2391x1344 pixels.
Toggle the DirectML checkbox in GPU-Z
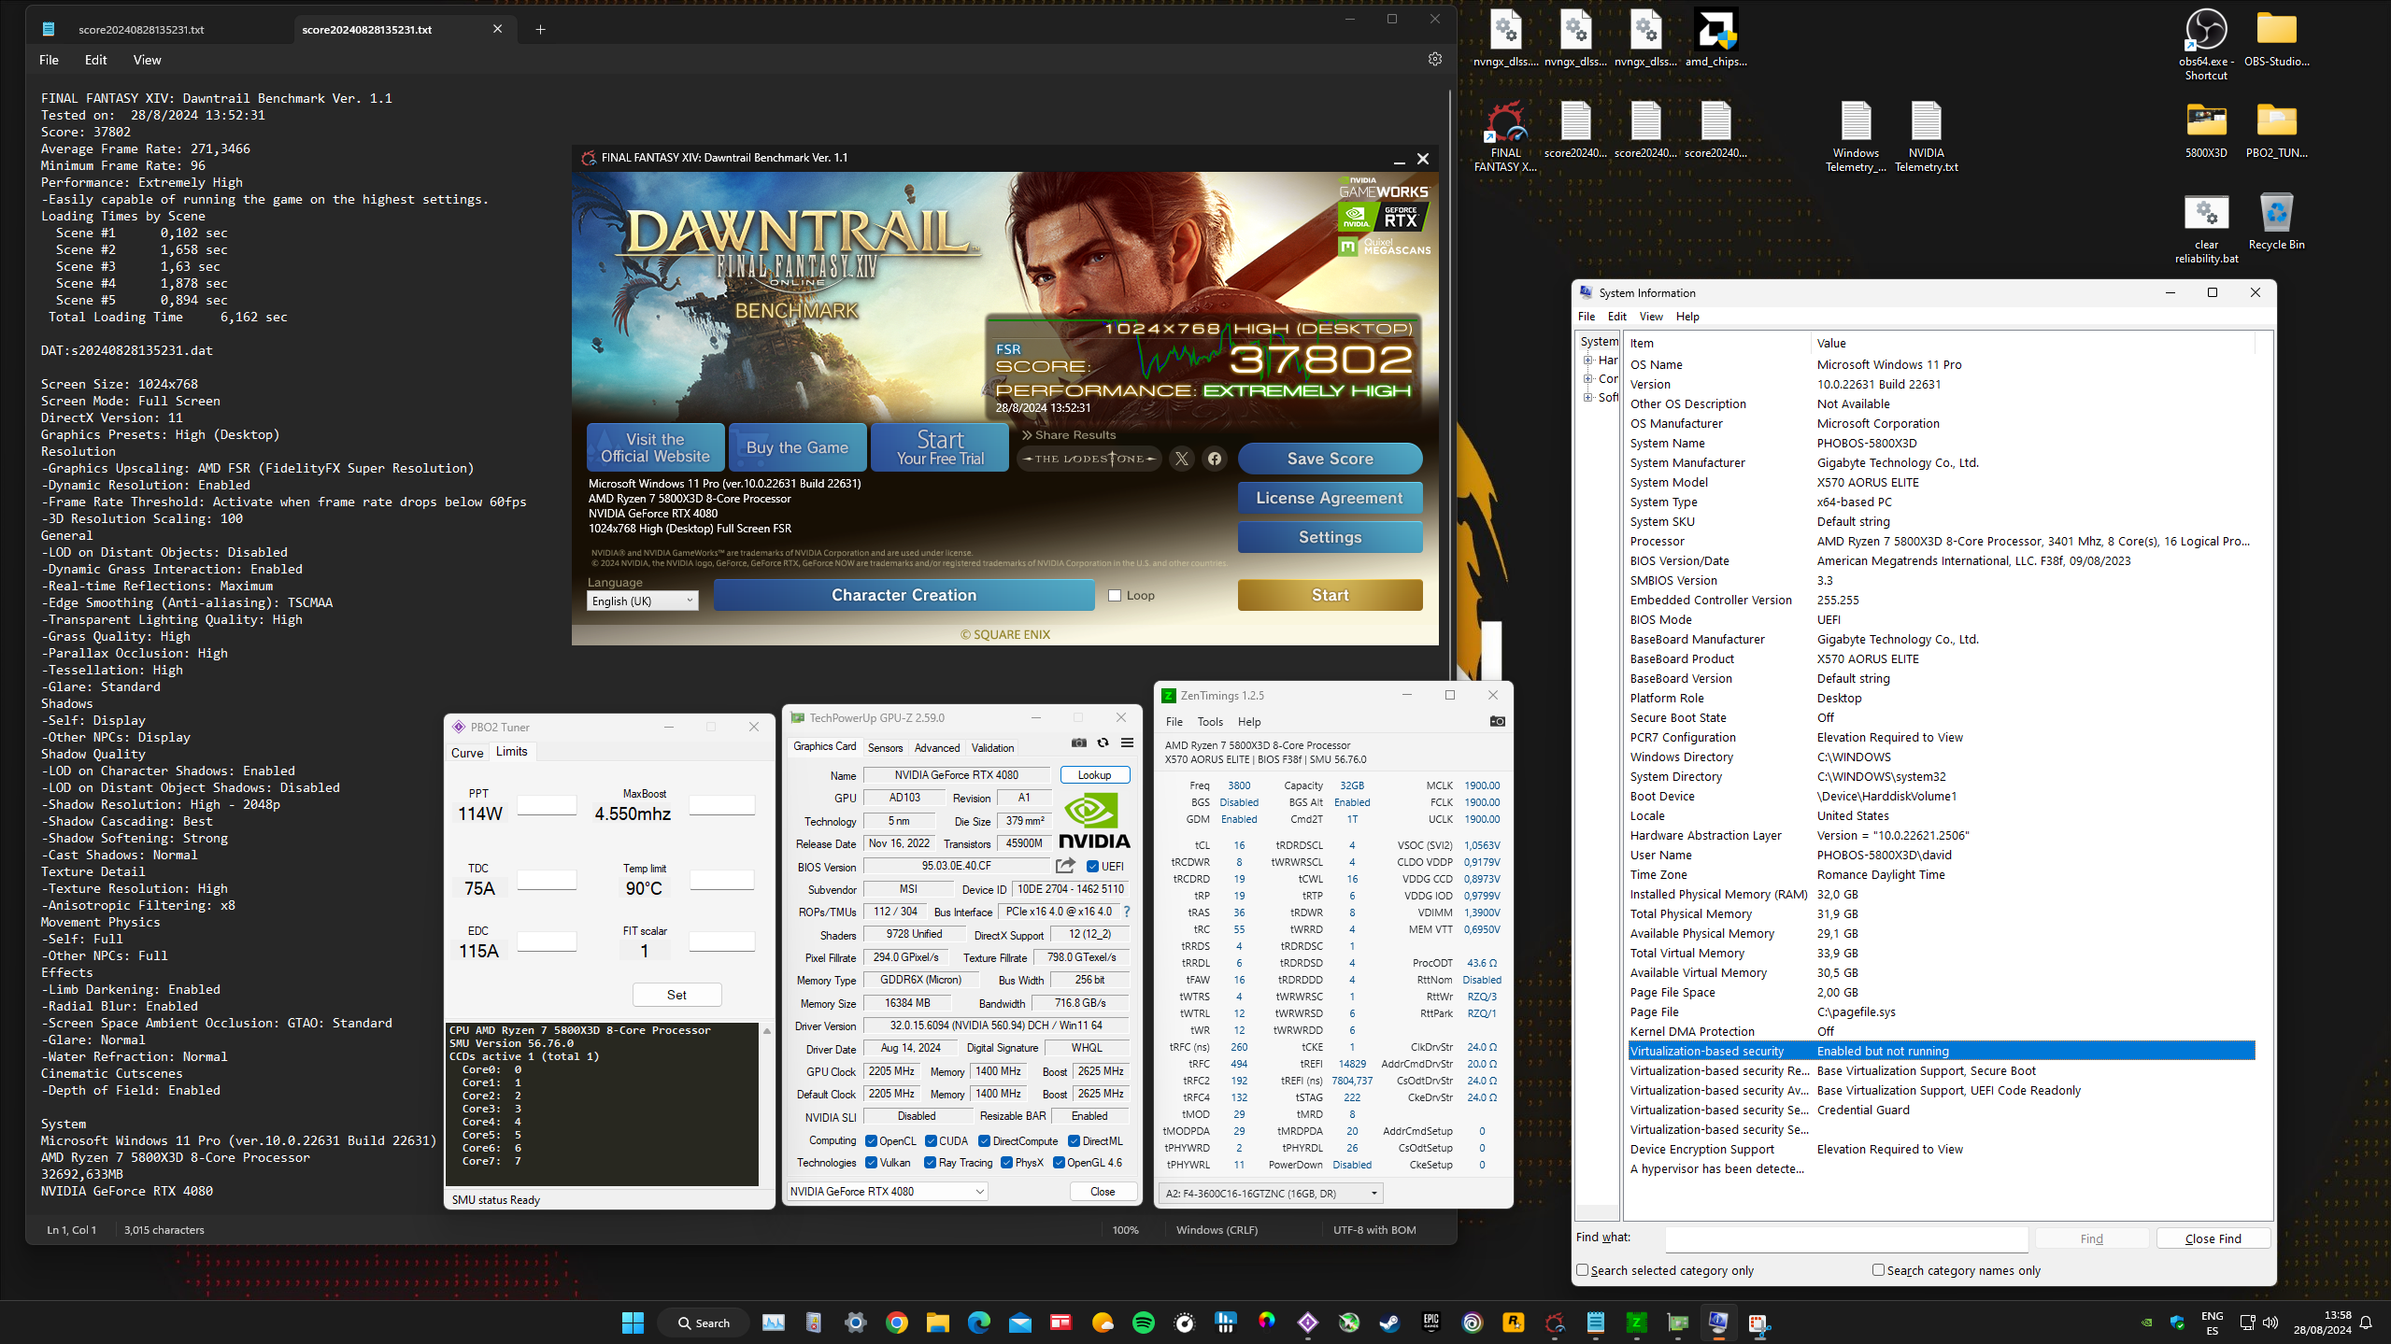click(x=1075, y=1140)
